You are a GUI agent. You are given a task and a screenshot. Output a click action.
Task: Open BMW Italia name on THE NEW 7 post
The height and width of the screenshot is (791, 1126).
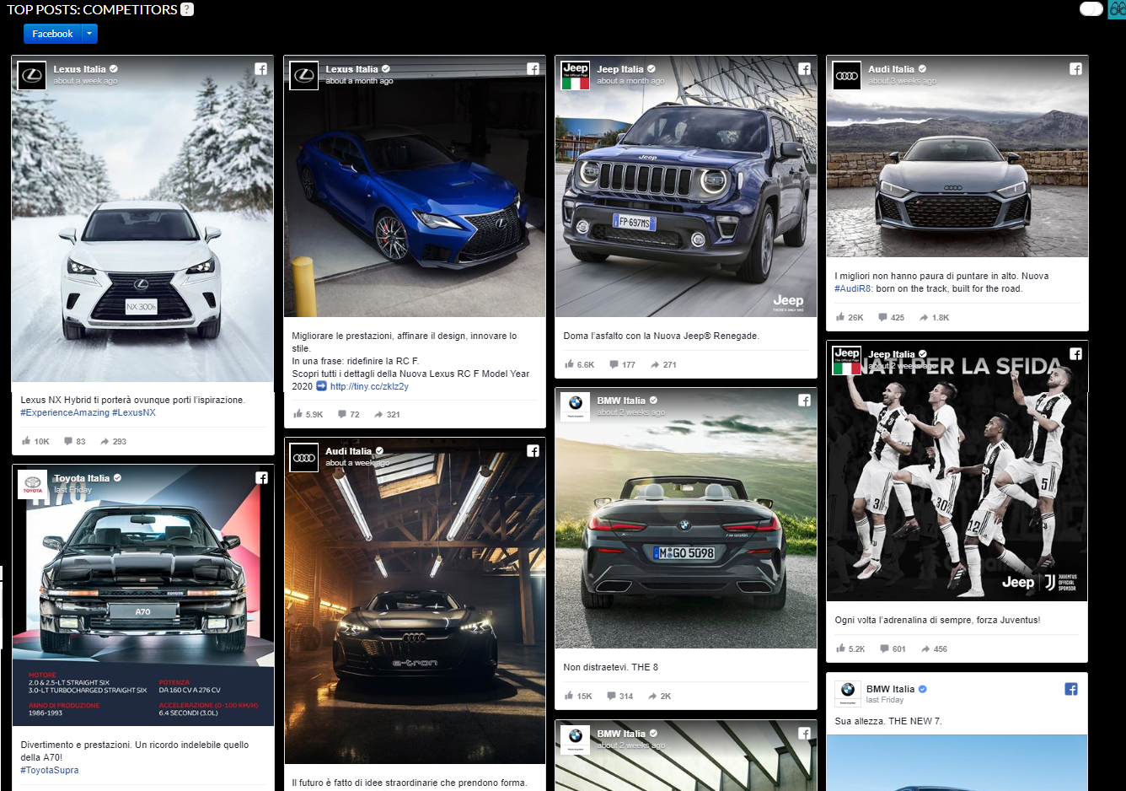click(x=890, y=689)
